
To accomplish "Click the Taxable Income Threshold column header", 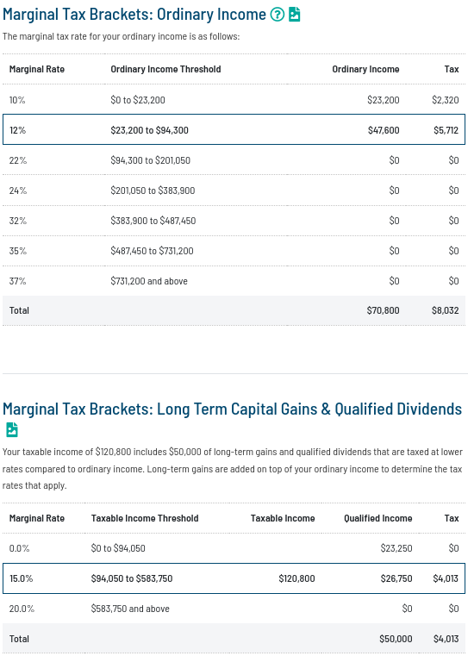I will (145, 518).
